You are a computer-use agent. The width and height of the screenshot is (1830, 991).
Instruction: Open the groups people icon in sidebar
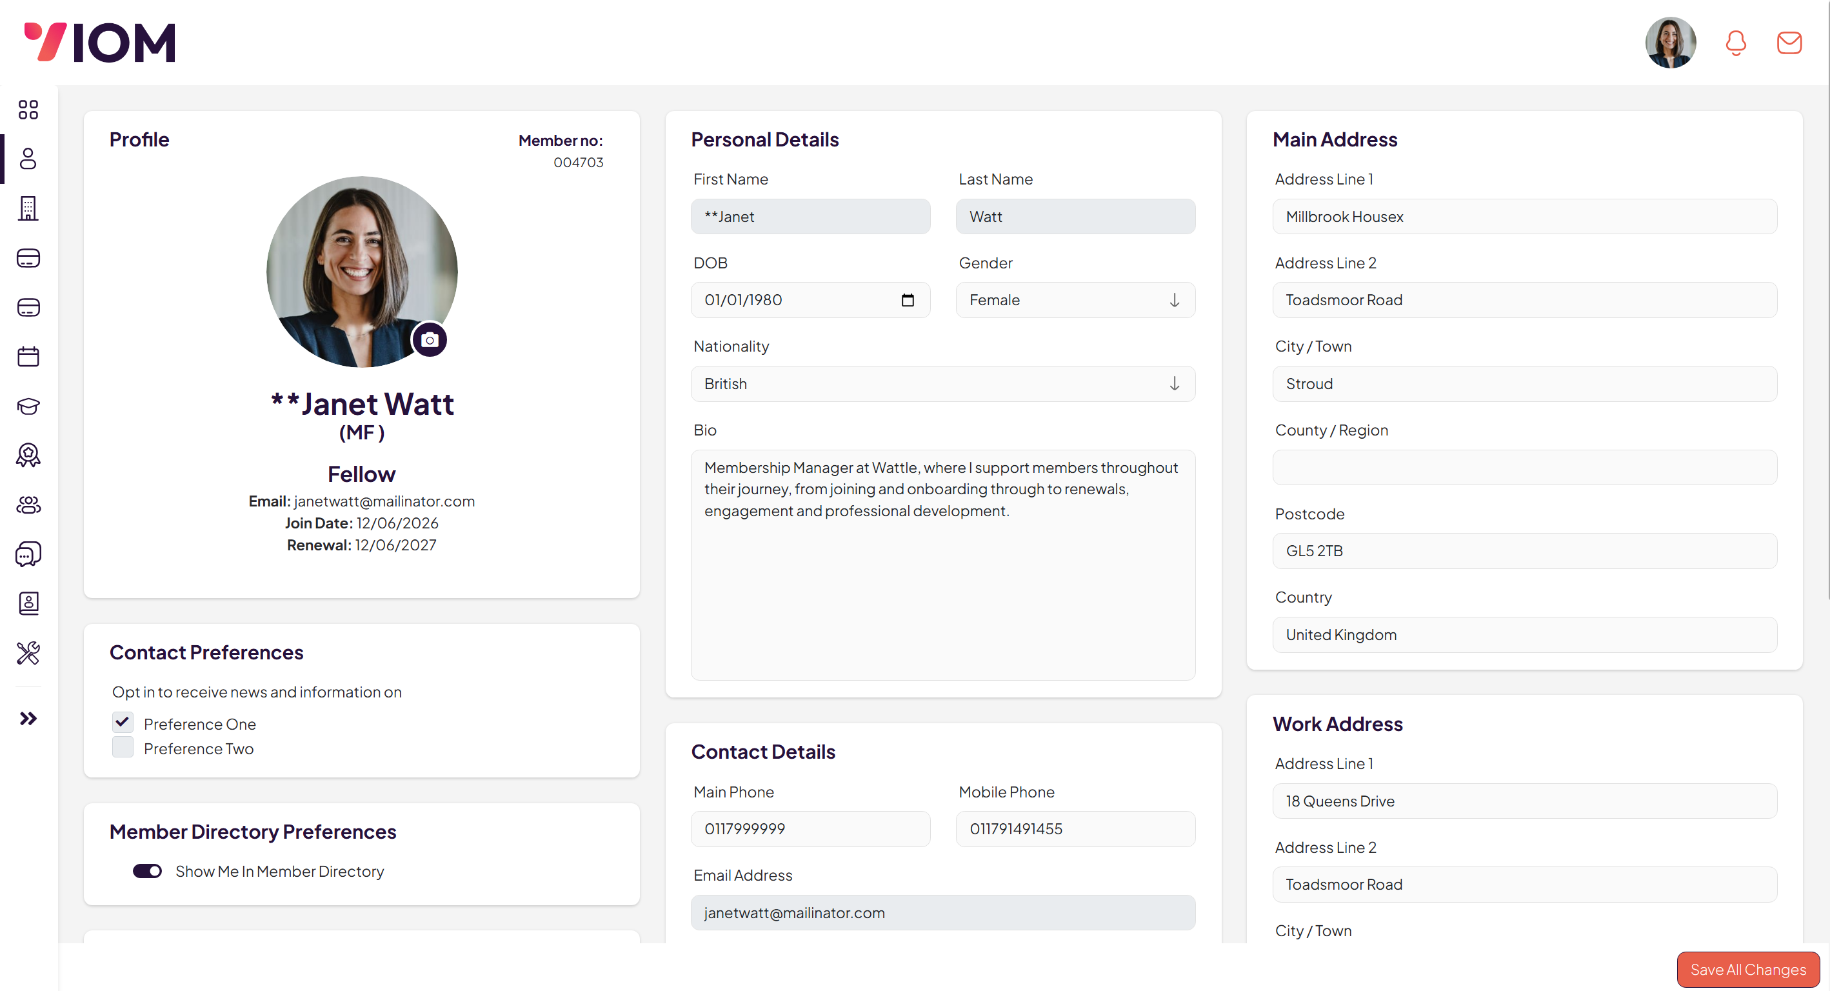click(28, 505)
